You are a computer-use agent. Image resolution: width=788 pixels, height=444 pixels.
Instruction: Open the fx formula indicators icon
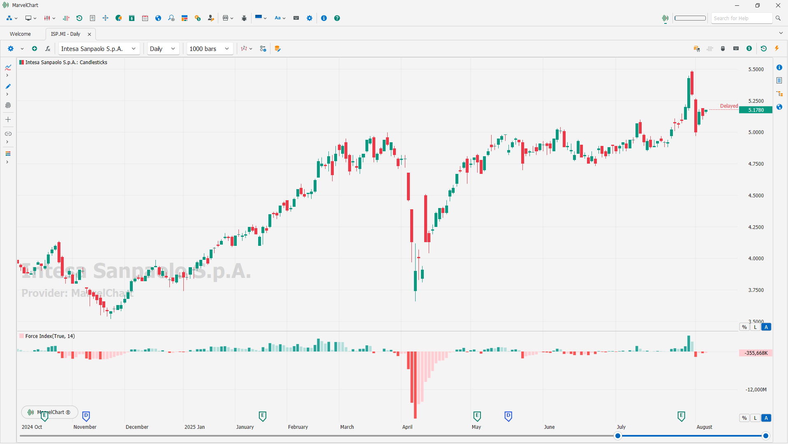tap(48, 49)
